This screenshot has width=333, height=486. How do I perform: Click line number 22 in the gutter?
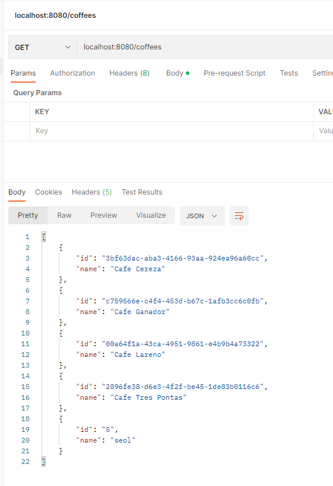[x=26, y=462]
